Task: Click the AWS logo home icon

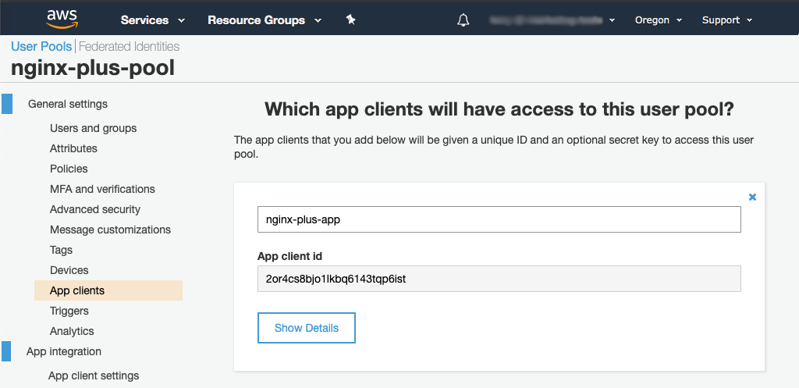Action: click(x=62, y=20)
